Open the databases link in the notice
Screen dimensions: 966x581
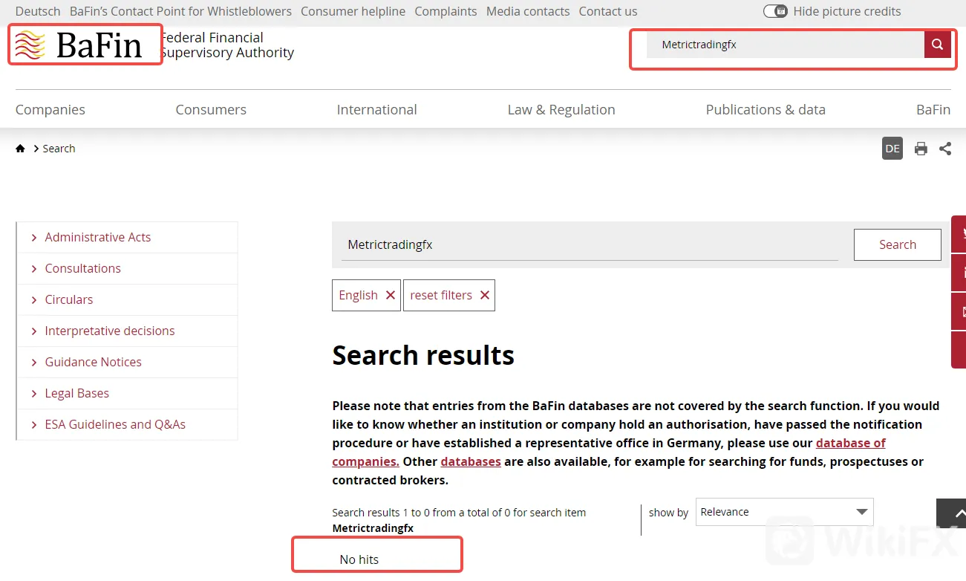click(471, 462)
